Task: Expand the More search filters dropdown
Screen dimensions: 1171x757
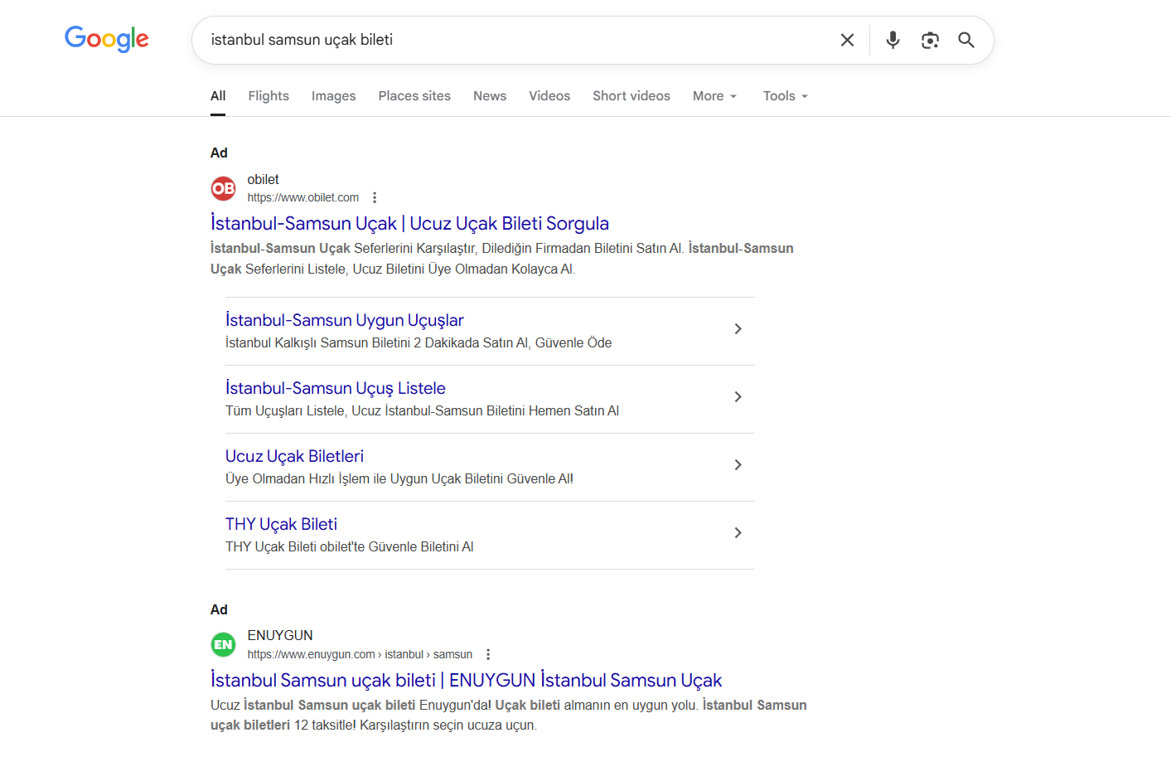Action: [x=714, y=96]
